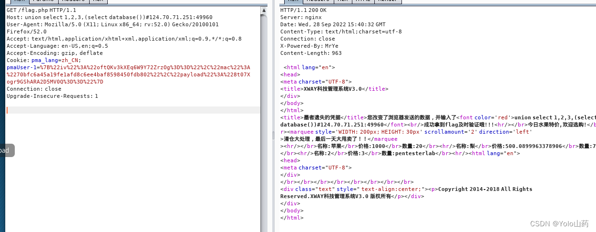The height and width of the screenshot is (232, 596).
Task: Click the request line 'GET /flag.php HTTP/1.1'
Action: point(41,10)
